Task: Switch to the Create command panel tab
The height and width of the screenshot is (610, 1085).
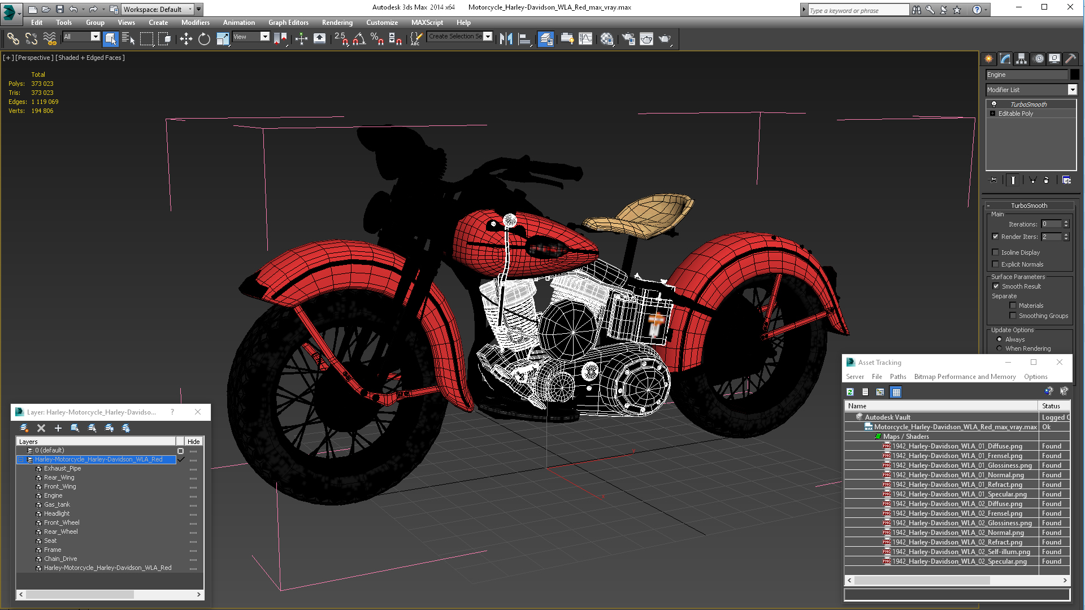Action: tap(989, 59)
